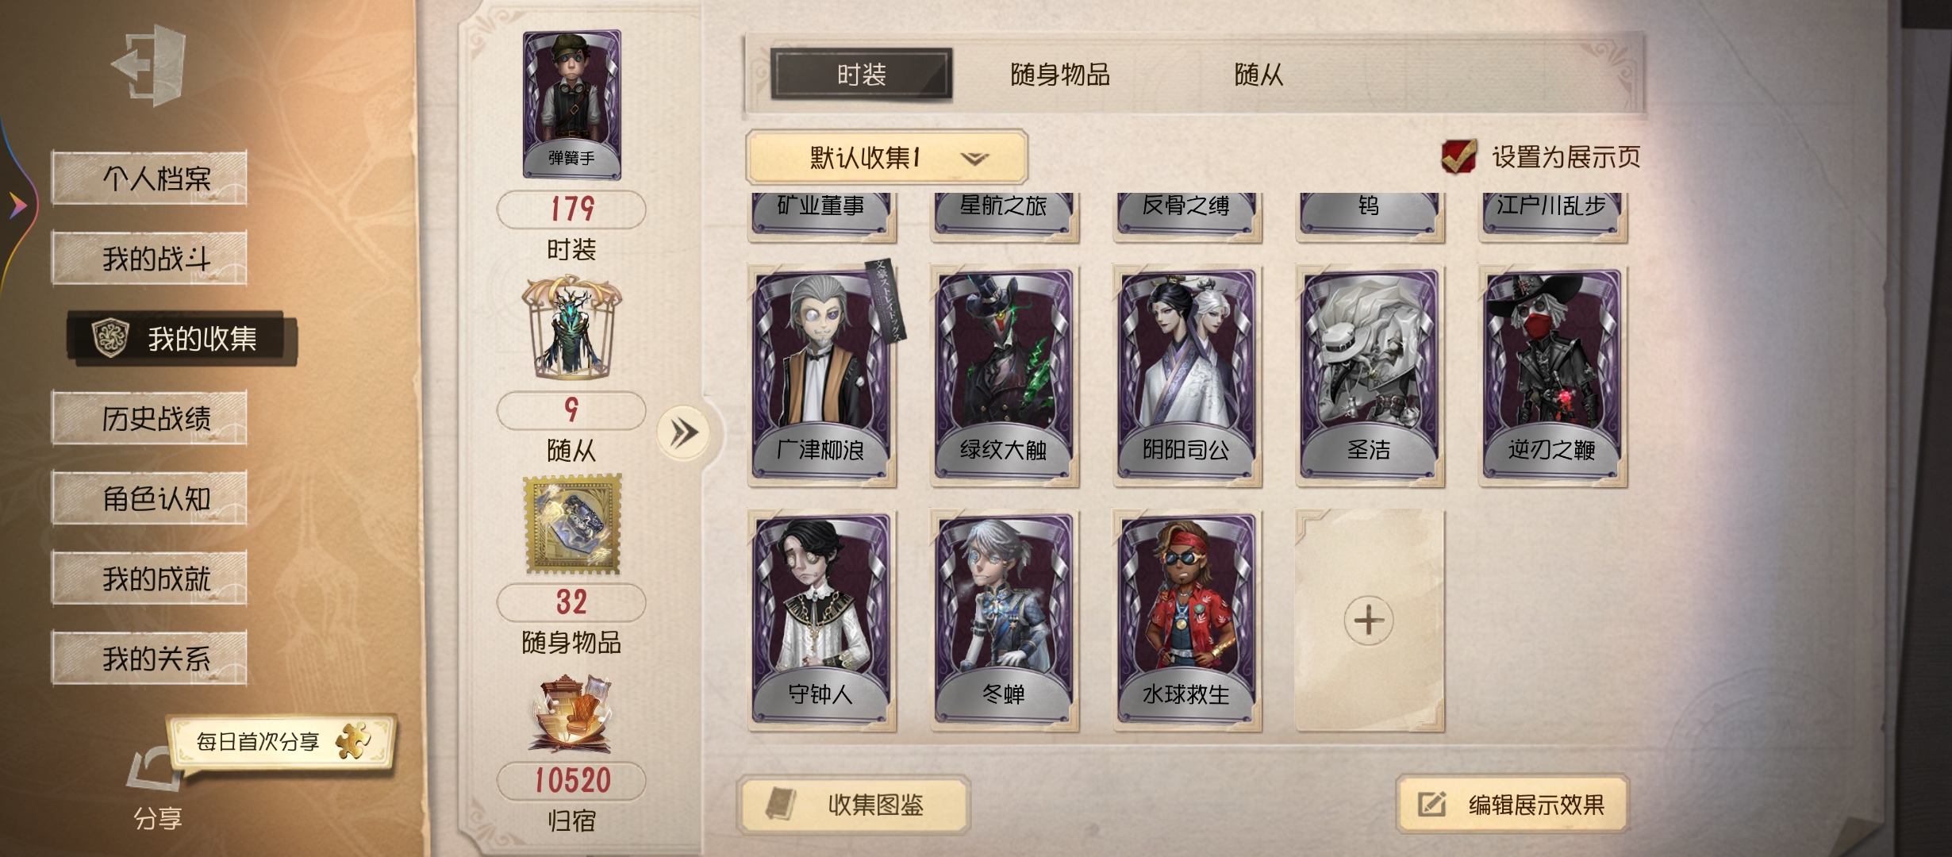Click the colored side arrow at left edge
This screenshot has height=857, width=1952.
pyautogui.click(x=17, y=206)
